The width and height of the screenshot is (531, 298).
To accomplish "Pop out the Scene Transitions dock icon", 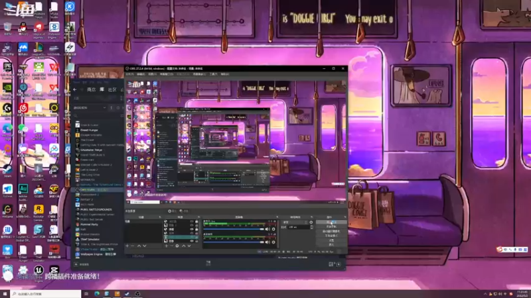I will [x=311, y=217].
